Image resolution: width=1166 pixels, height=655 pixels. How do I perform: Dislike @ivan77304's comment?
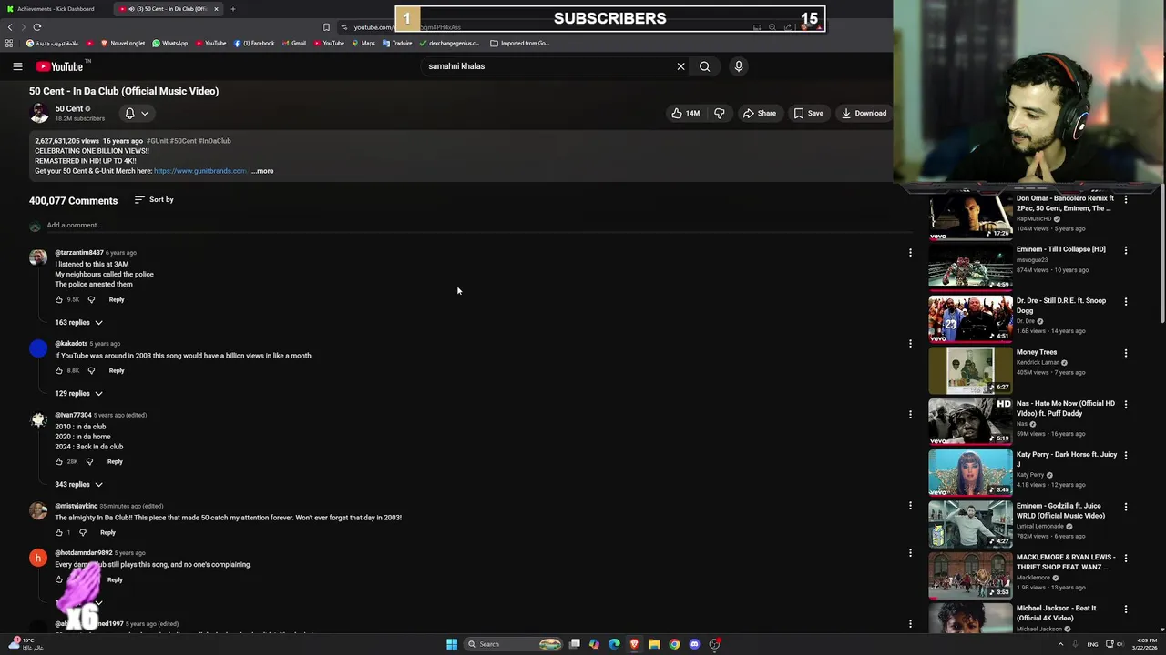(x=89, y=461)
